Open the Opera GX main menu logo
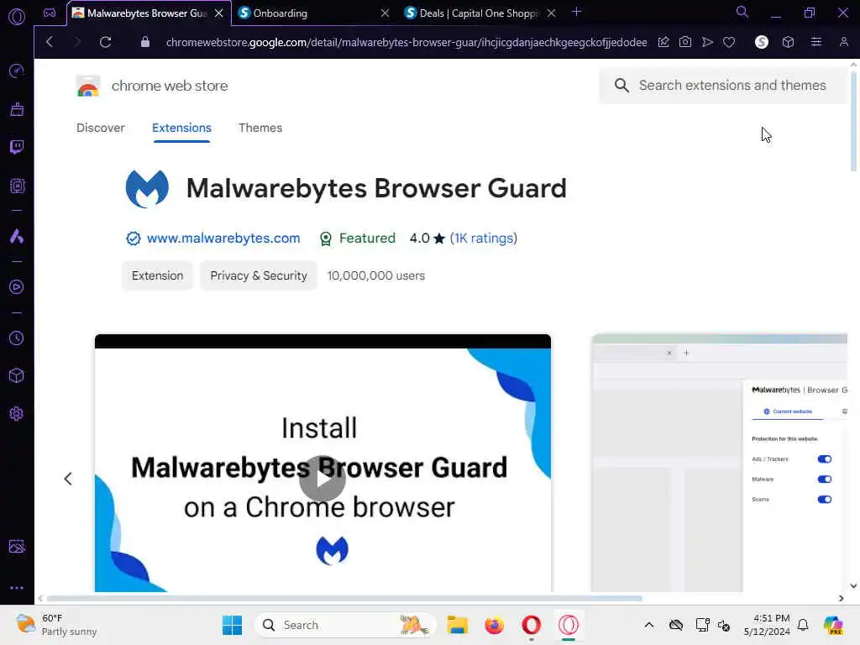Image resolution: width=860 pixels, height=645 pixels. 17,17
